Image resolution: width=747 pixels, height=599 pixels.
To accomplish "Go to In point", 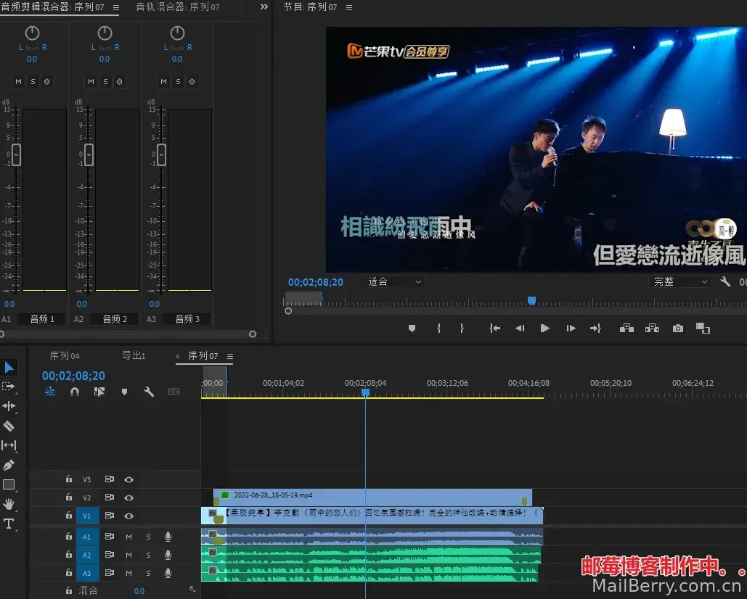I will tap(494, 329).
